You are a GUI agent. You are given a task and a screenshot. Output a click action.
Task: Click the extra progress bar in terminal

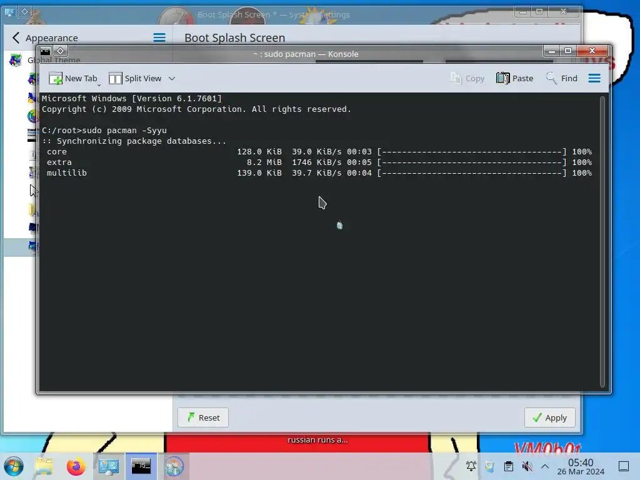click(472, 162)
